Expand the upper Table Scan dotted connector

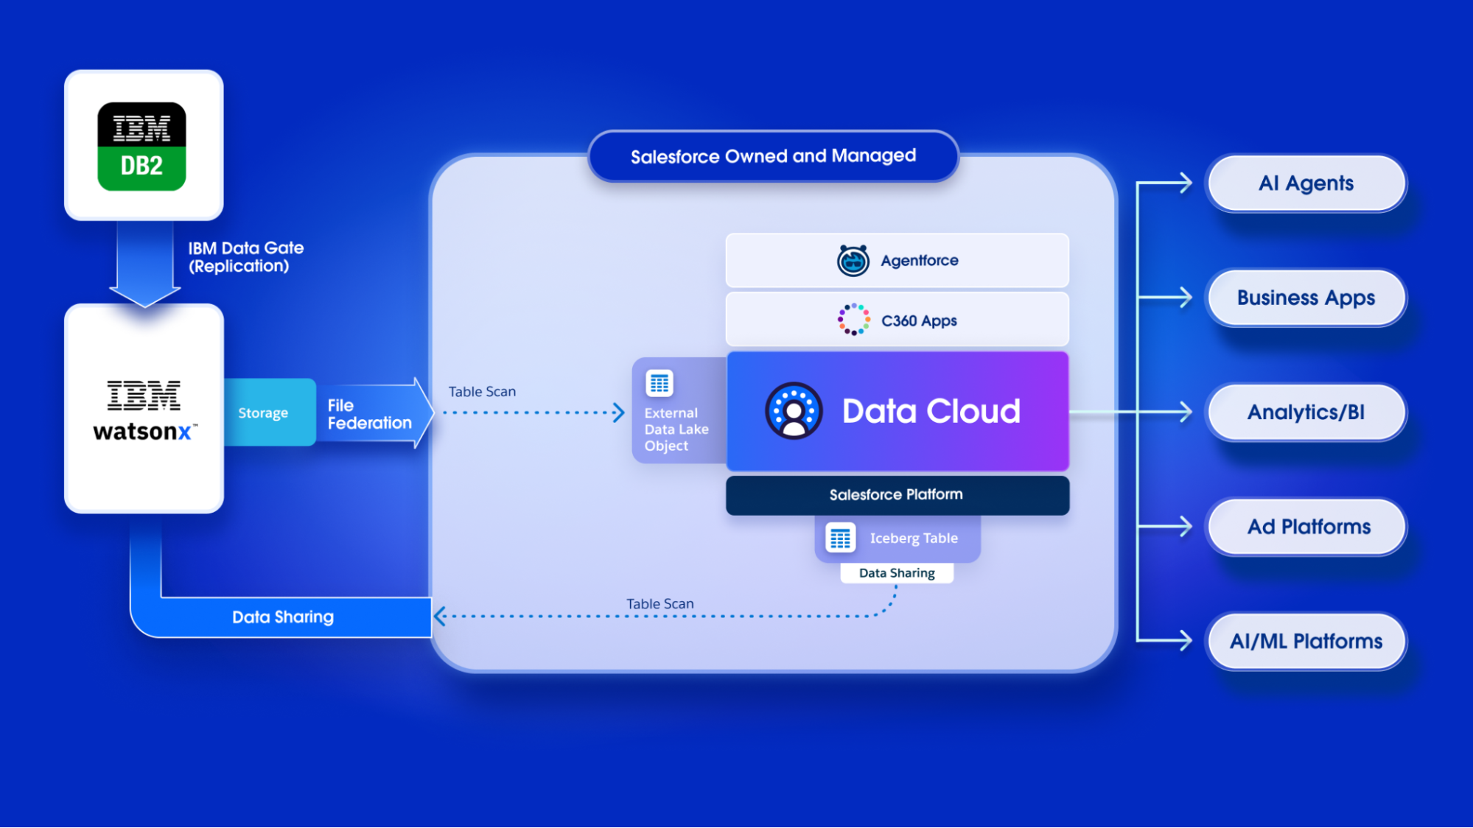[531, 413]
